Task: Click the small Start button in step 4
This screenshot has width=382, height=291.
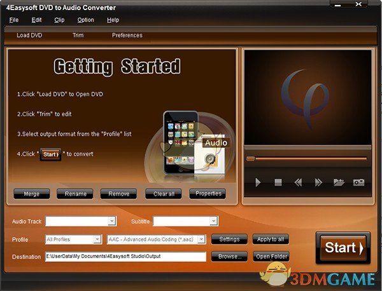Action: coord(50,154)
